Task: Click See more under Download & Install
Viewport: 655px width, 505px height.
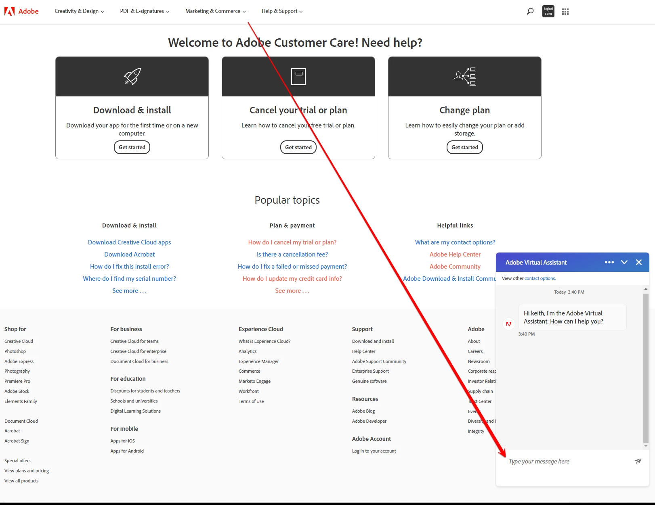Action: pos(130,291)
